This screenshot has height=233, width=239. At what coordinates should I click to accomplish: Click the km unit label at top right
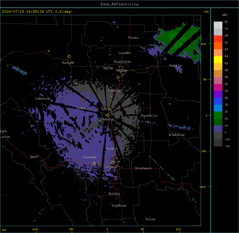[206, 12]
